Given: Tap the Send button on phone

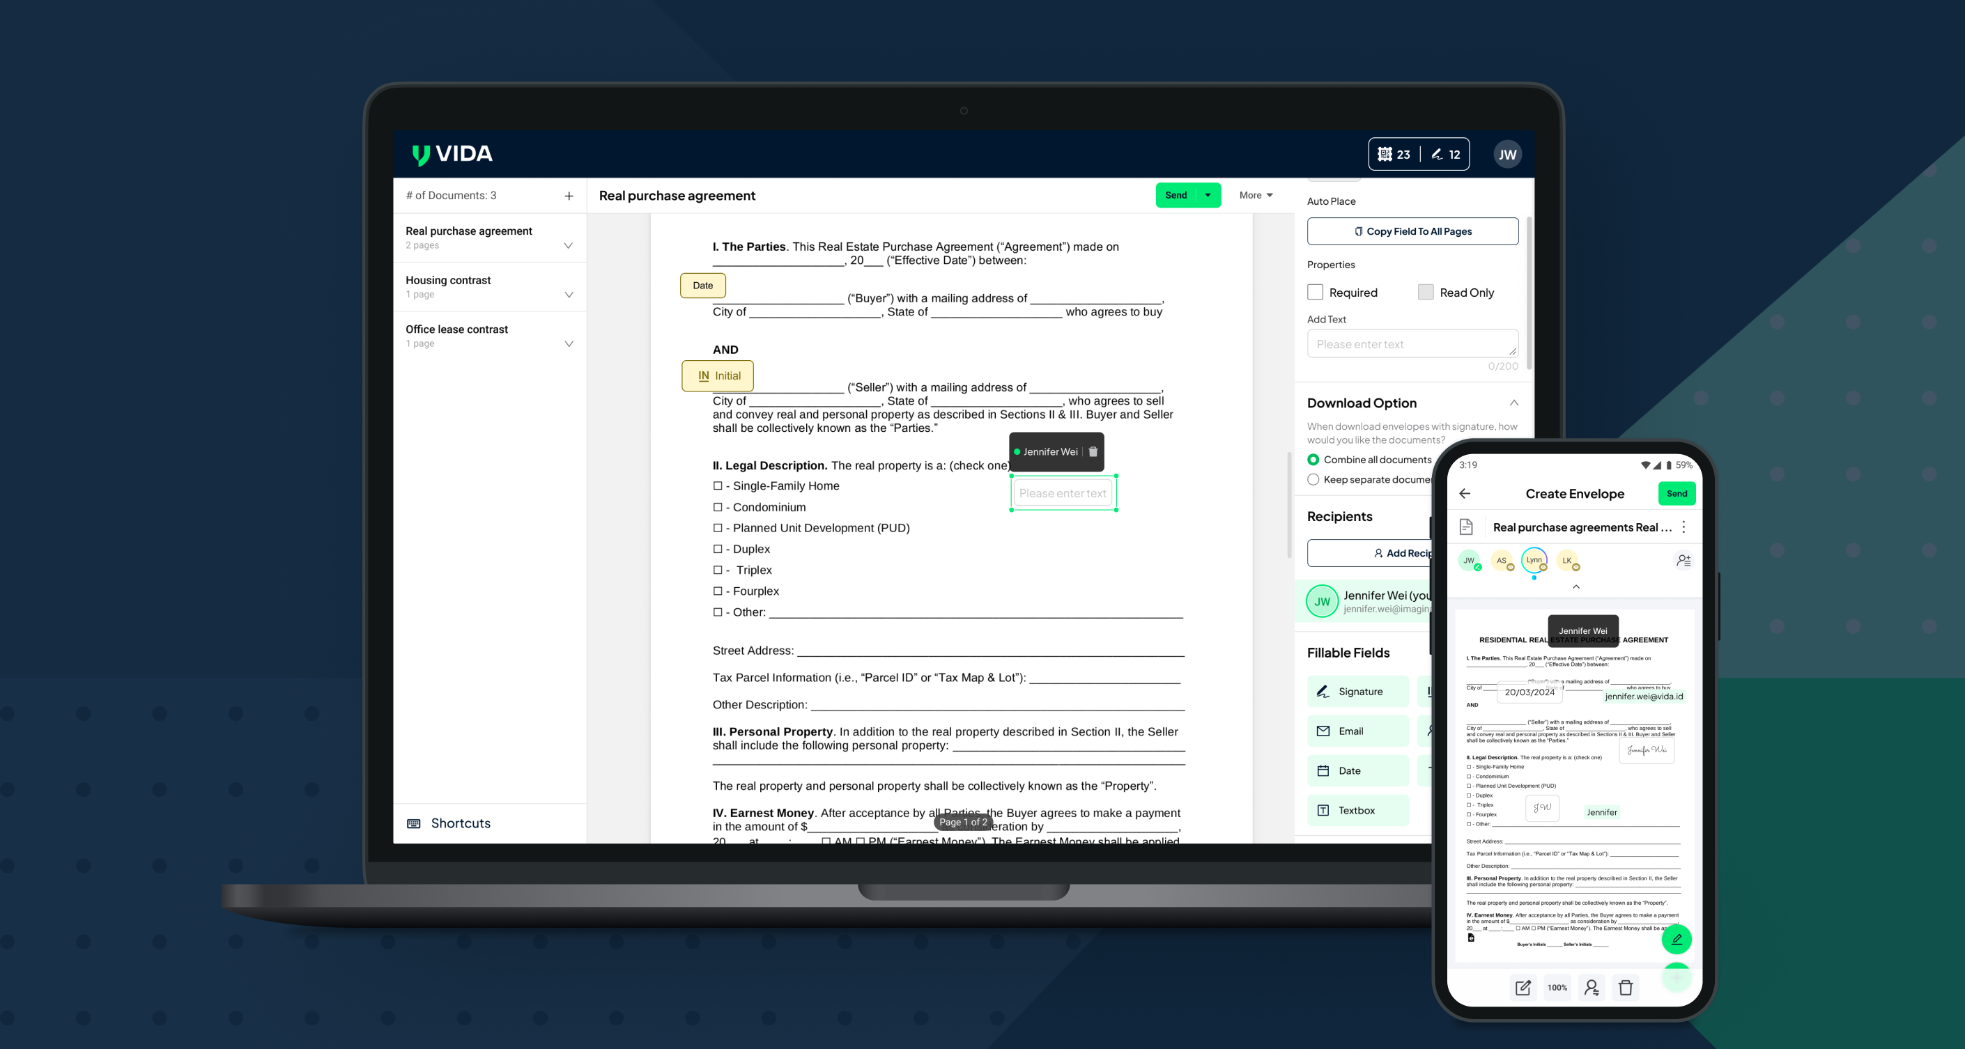Looking at the screenshot, I should [x=1676, y=493].
